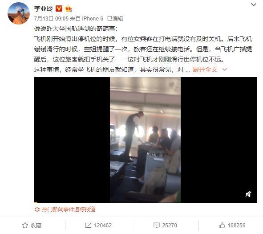The width and height of the screenshot is (263, 234).
Task: Expand full post text 展开全文
Action: (205, 70)
